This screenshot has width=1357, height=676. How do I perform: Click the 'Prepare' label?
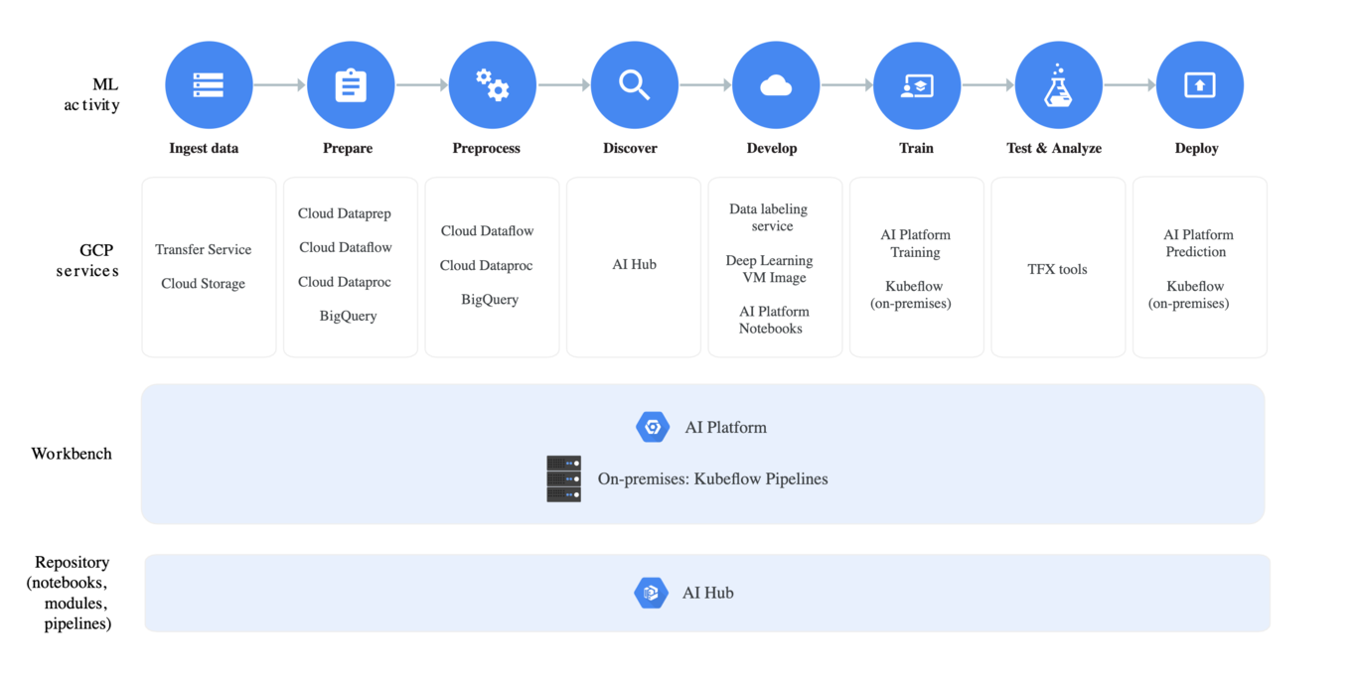click(348, 148)
